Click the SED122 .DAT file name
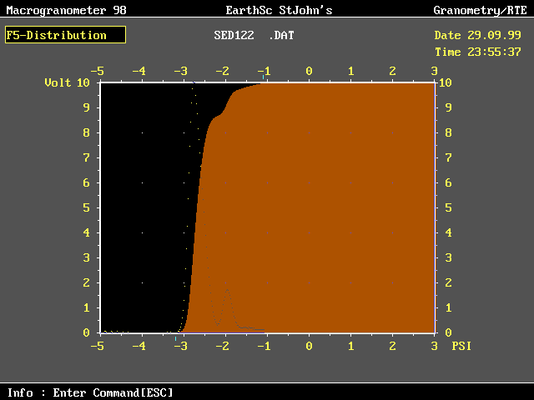 tap(254, 35)
